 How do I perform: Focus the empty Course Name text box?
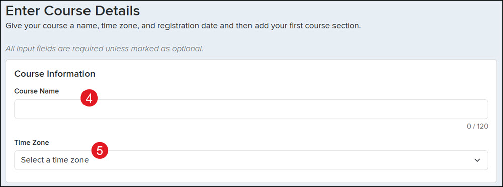(251, 109)
